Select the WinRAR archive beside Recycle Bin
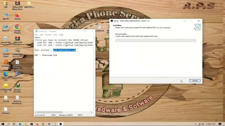This screenshot has height=126, width=225. point(17,41)
